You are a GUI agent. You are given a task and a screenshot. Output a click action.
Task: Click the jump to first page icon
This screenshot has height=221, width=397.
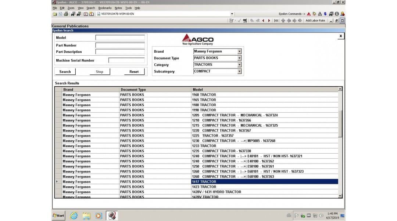[276, 21]
